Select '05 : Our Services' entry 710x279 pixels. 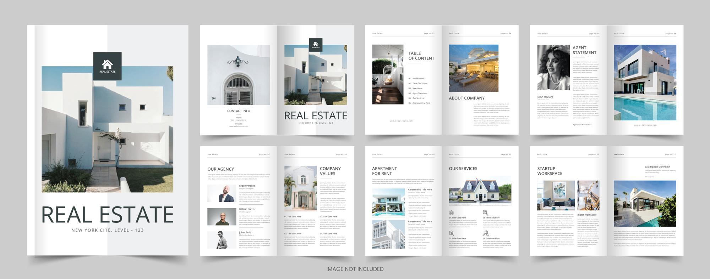416,98
